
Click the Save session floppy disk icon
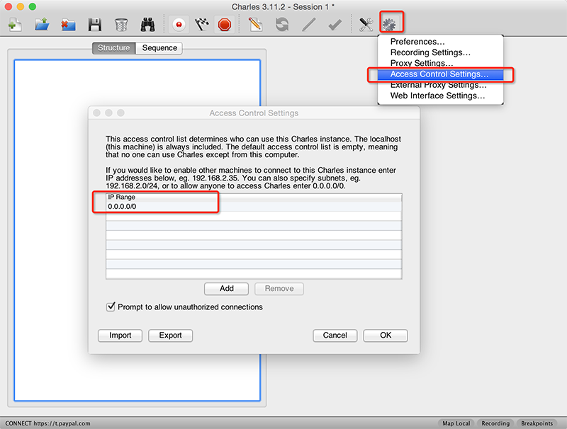94,25
